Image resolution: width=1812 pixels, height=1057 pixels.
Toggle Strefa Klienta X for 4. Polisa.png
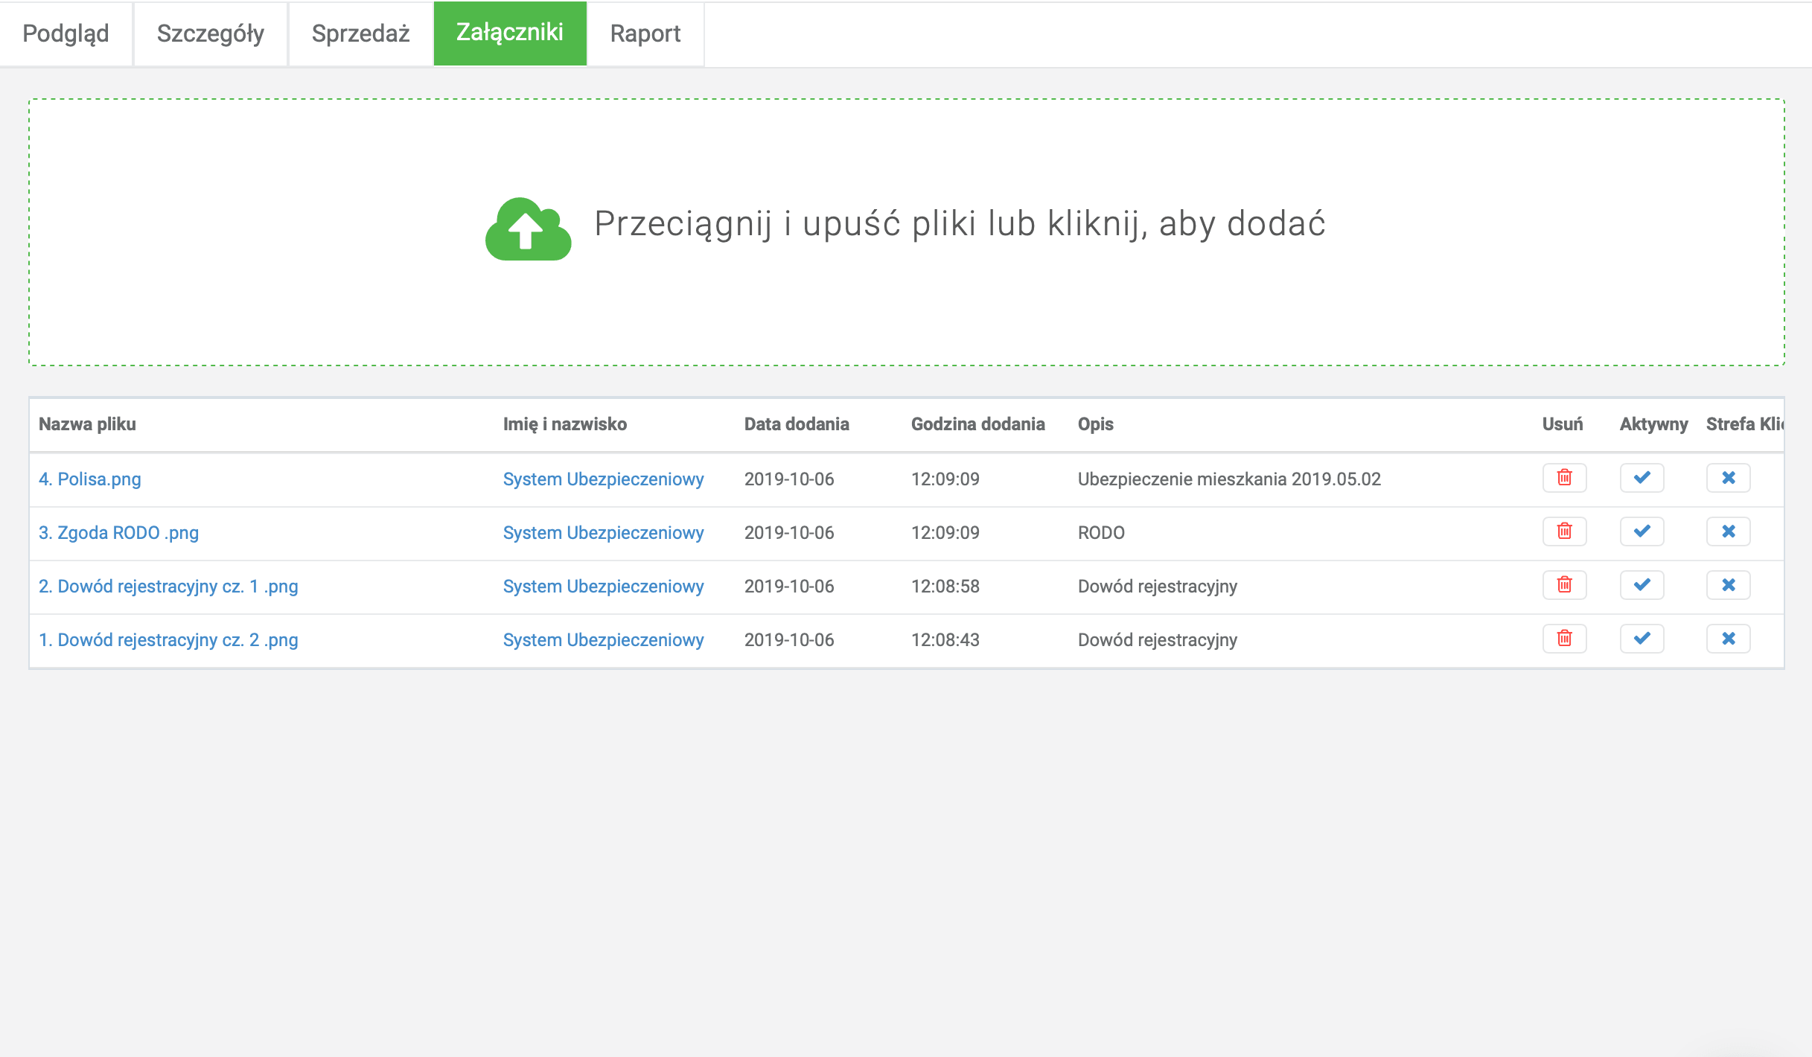pyautogui.click(x=1728, y=478)
